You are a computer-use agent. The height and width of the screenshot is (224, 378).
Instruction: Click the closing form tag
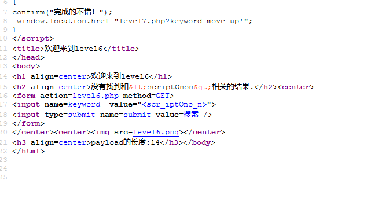coord(28,123)
